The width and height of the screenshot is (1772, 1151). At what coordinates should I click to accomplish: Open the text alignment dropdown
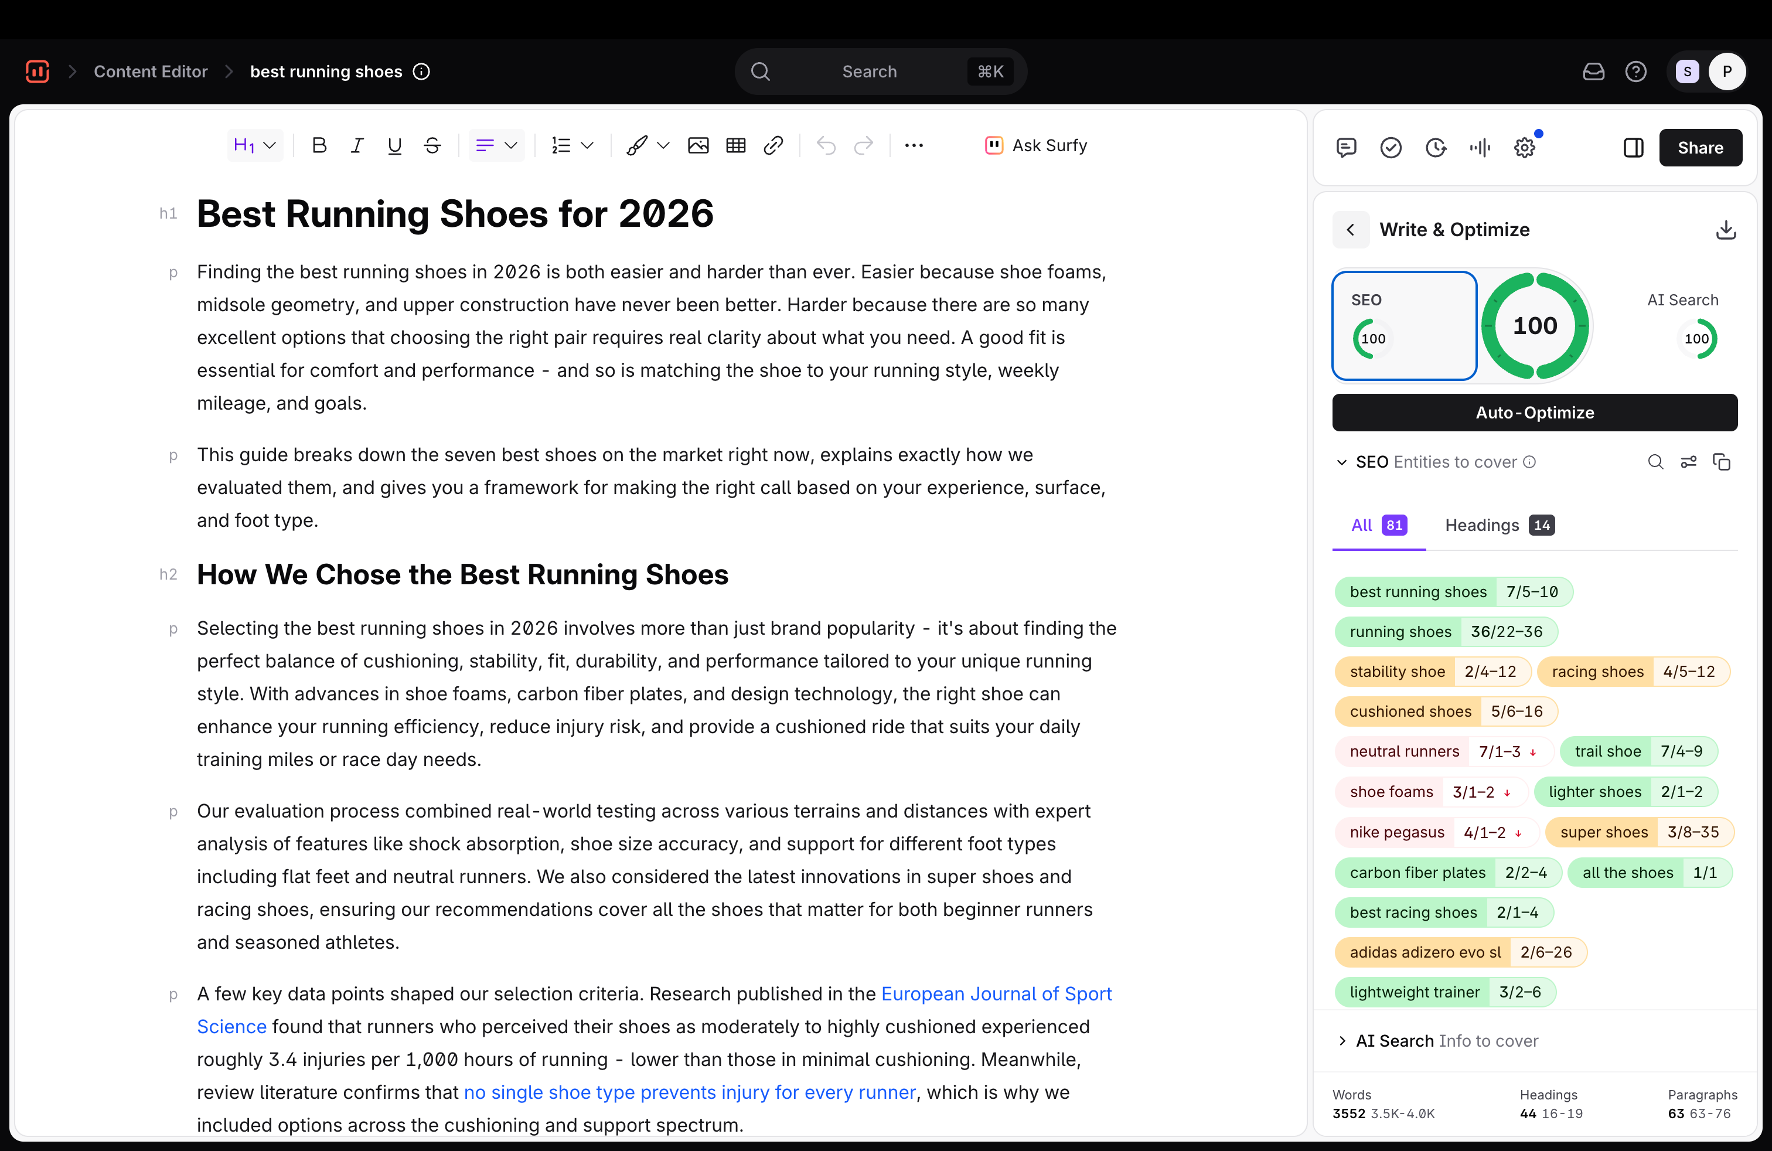(x=496, y=146)
